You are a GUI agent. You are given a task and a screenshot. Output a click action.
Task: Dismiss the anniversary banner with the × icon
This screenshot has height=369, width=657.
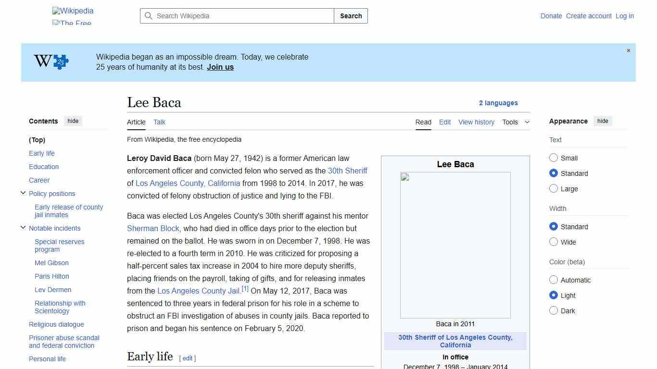628,50
